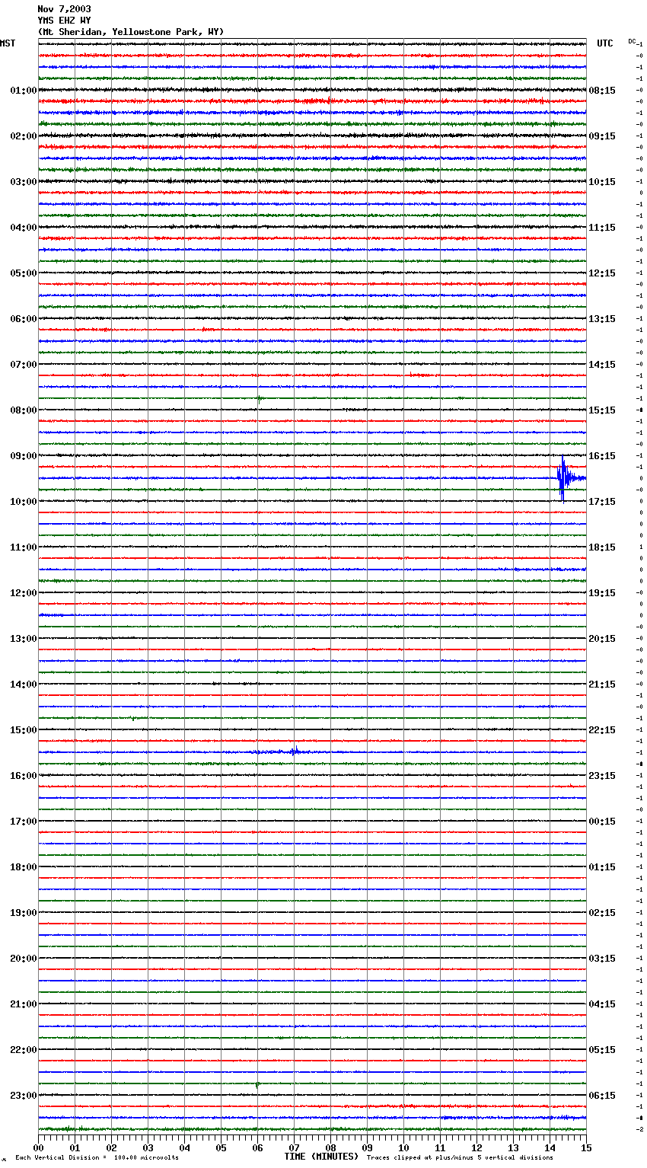Select the 11:00 MST time label
Viewport: 647px width, 1168px height.
tap(24, 547)
